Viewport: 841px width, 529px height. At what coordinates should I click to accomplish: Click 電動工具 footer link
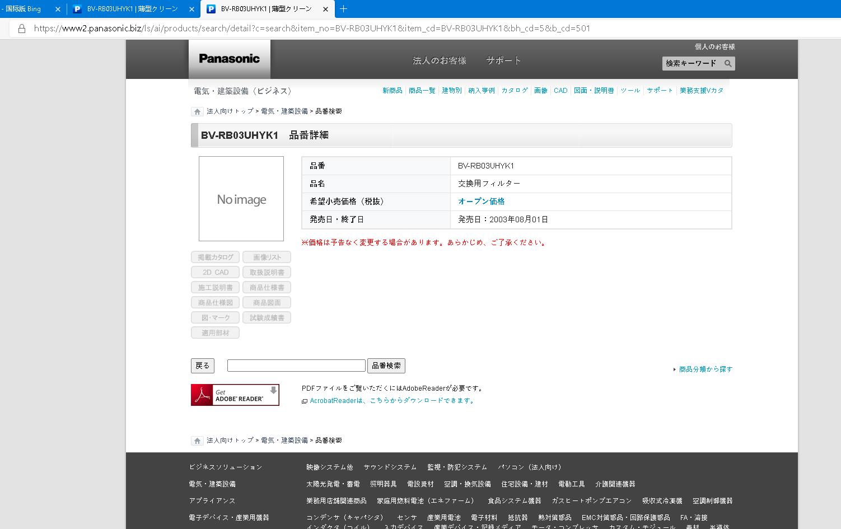coord(572,484)
